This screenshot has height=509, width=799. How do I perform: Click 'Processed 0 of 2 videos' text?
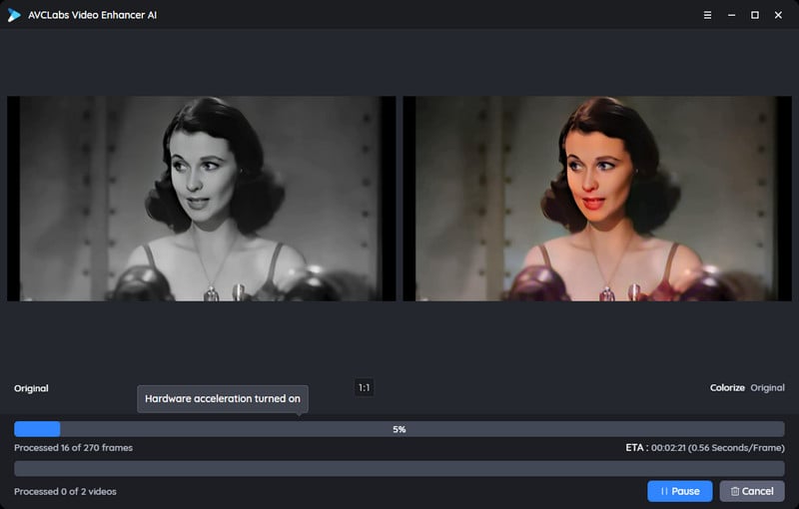[65, 492]
